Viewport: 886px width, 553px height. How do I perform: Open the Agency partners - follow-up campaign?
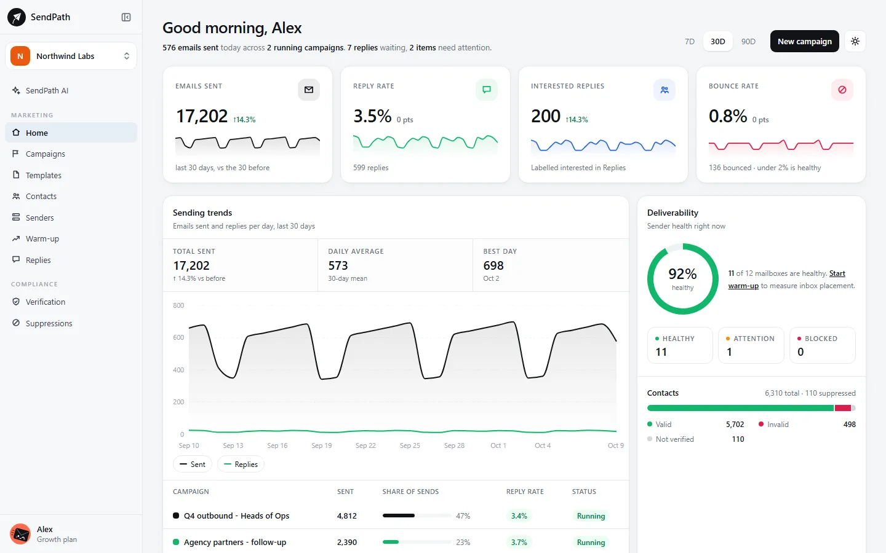point(235,542)
